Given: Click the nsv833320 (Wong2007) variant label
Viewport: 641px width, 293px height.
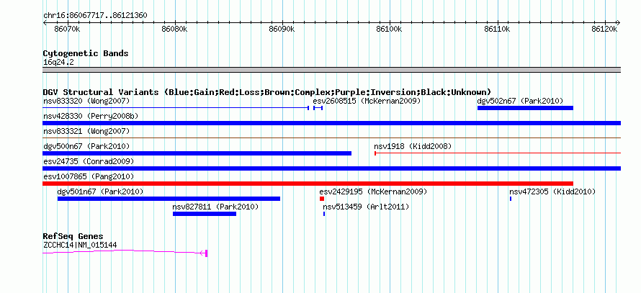Looking at the screenshot, I should tap(86, 101).
